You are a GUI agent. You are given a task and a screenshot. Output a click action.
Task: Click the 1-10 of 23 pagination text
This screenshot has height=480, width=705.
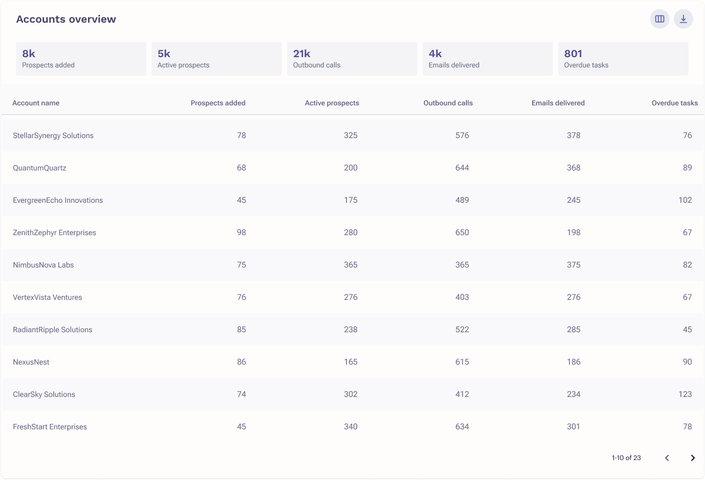[626, 458]
